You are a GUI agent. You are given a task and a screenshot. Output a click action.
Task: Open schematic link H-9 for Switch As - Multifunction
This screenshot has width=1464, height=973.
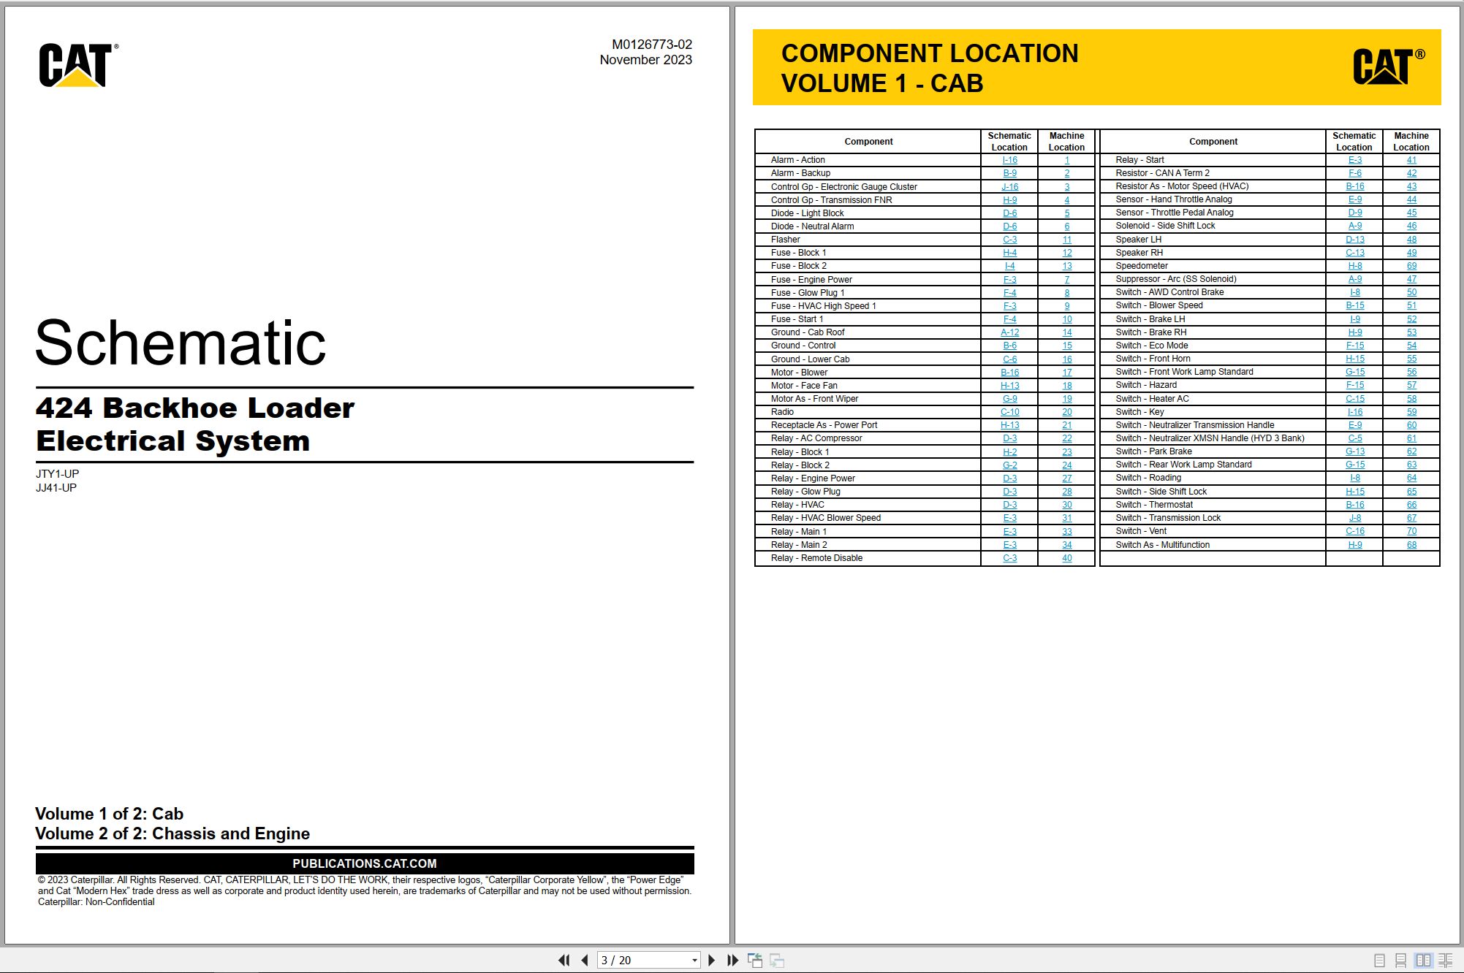click(x=1354, y=545)
